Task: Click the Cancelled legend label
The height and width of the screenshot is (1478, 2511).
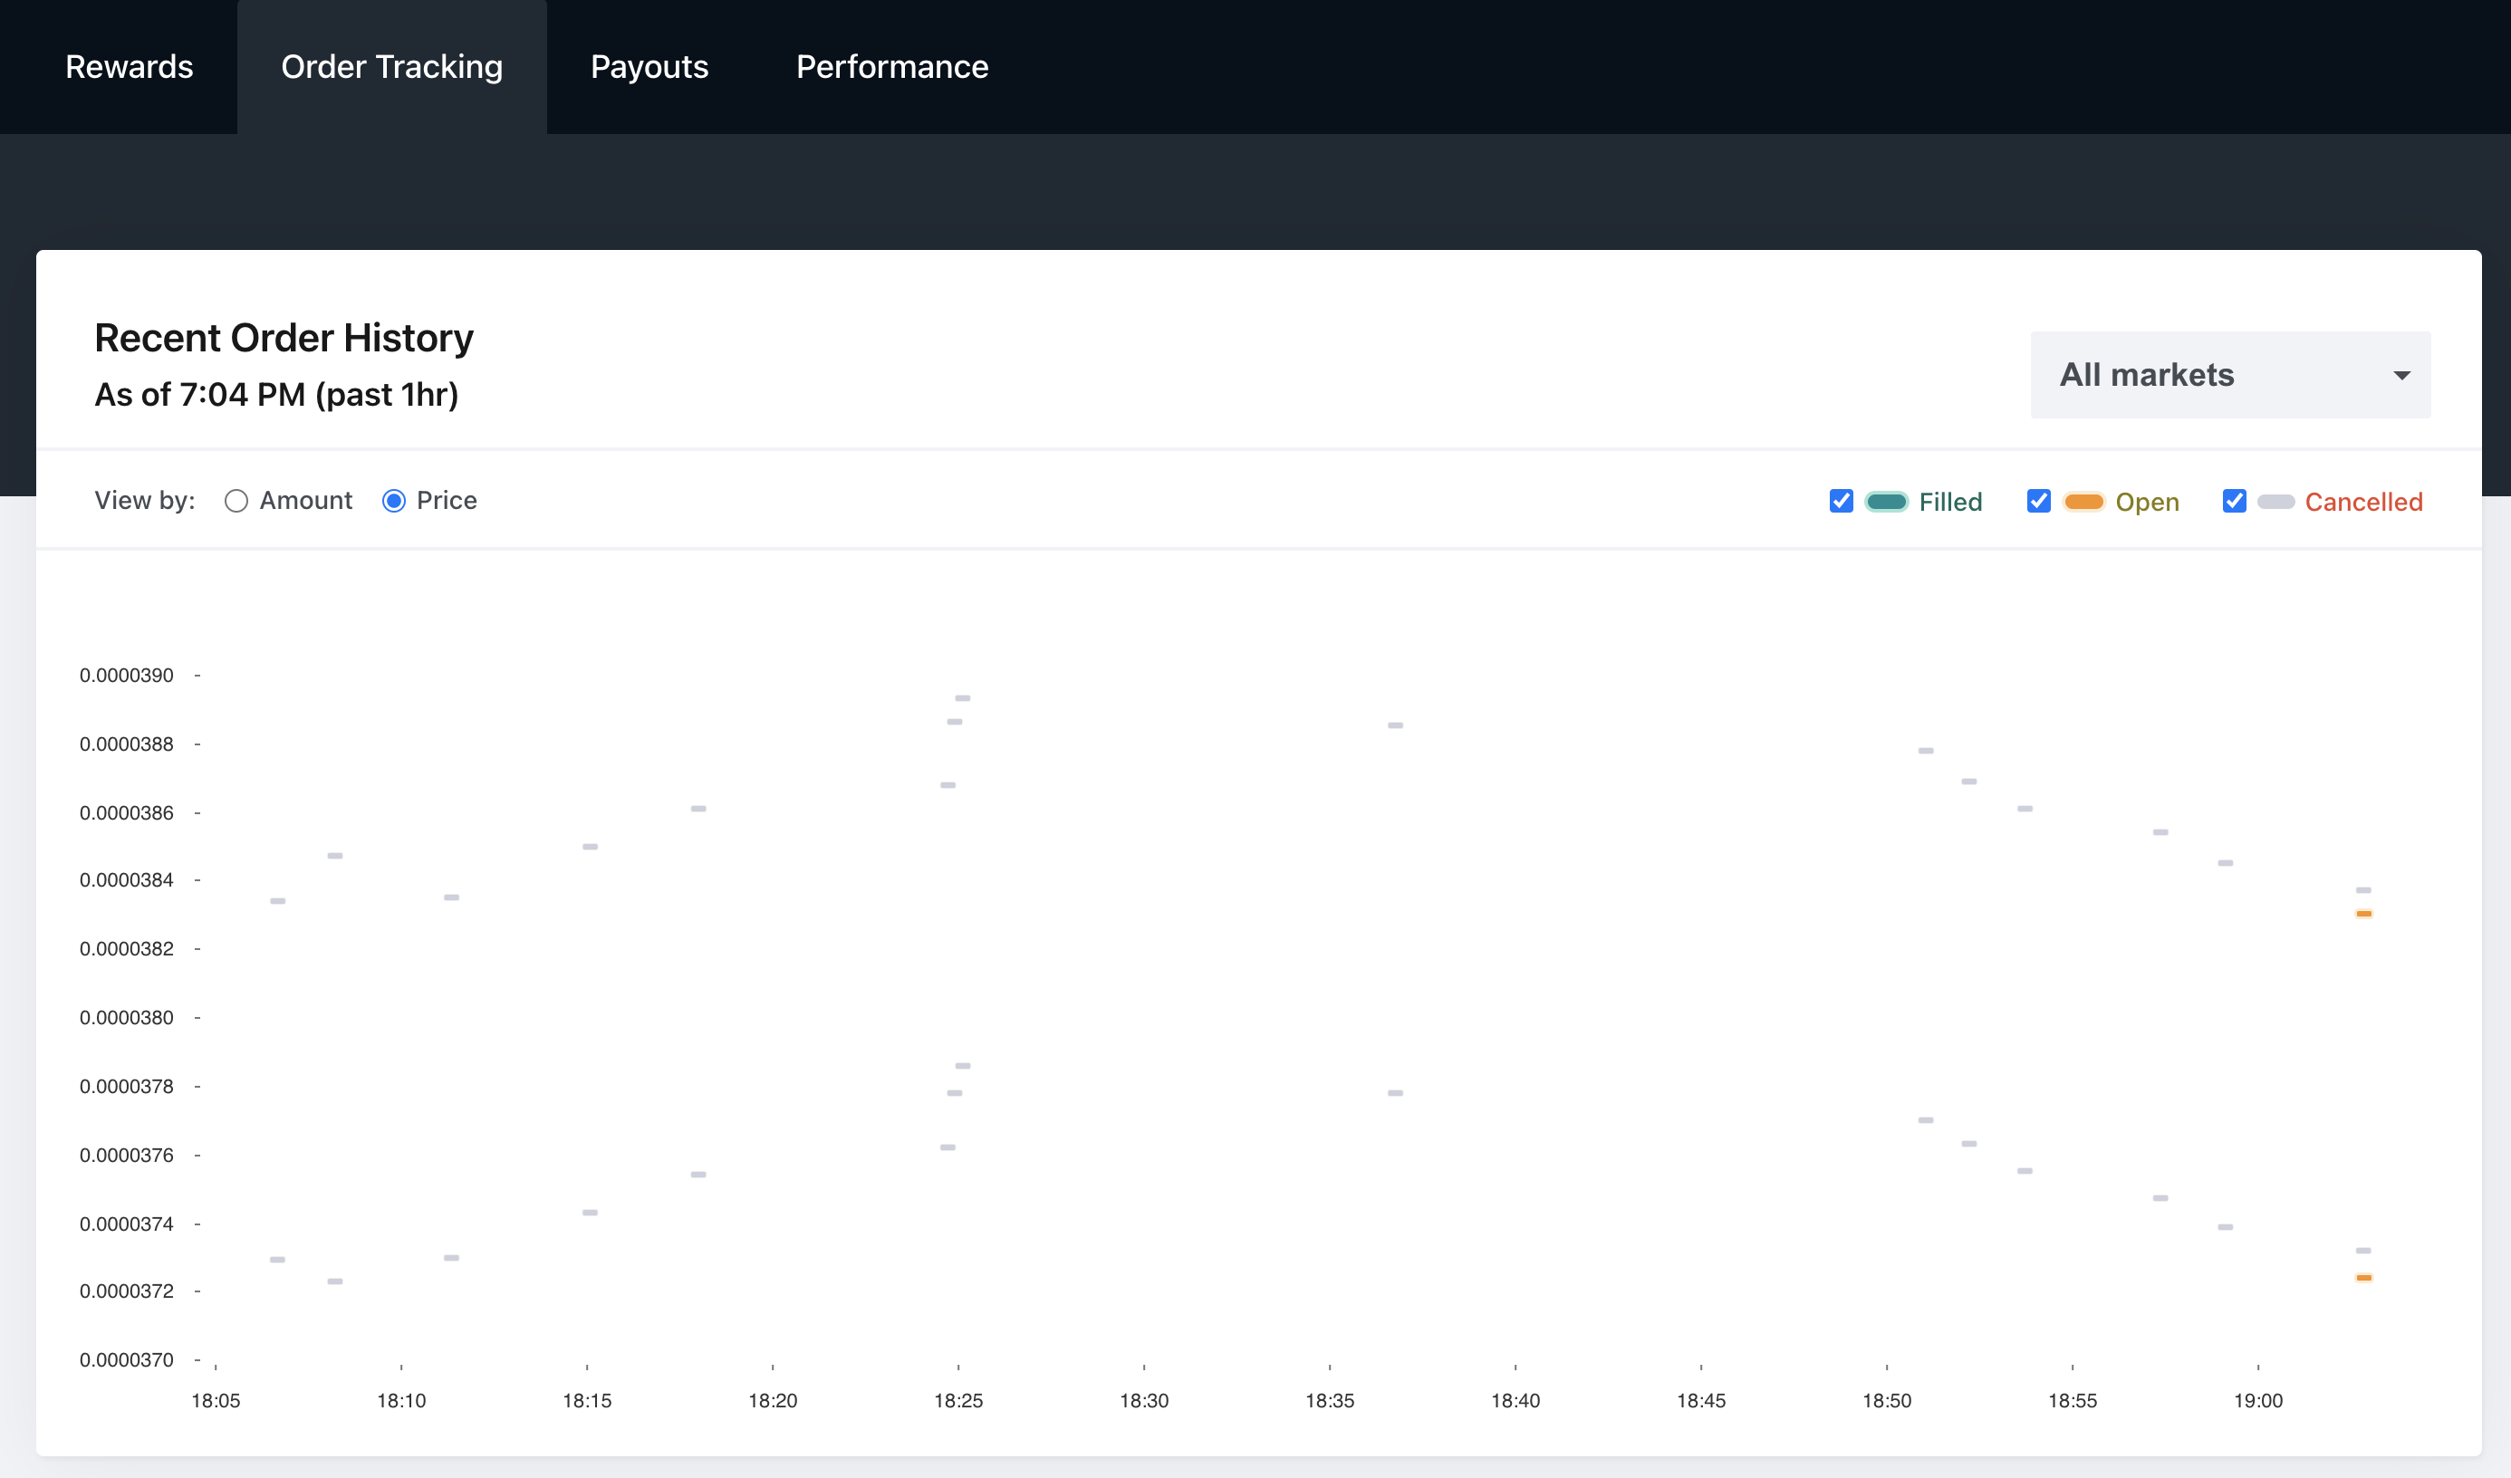Action: point(2362,502)
